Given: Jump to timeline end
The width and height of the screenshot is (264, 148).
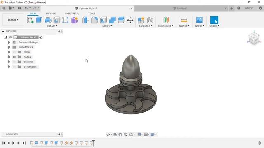Looking at the screenshot, I should click(24, 143).
